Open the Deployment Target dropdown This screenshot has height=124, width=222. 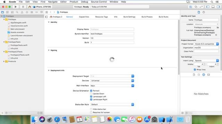click(133, 76)
